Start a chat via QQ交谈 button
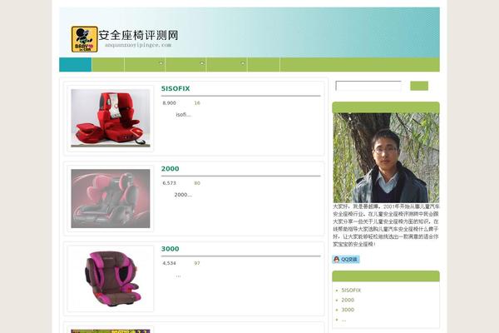The width and height of the screenshot is (499, 333). coord(346,260)
